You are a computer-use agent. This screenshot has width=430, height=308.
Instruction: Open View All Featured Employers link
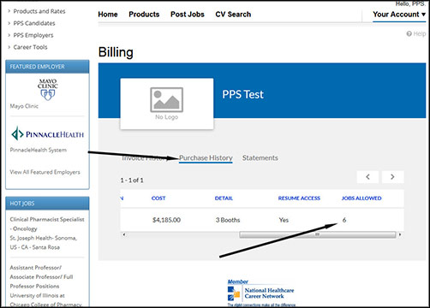45,172
